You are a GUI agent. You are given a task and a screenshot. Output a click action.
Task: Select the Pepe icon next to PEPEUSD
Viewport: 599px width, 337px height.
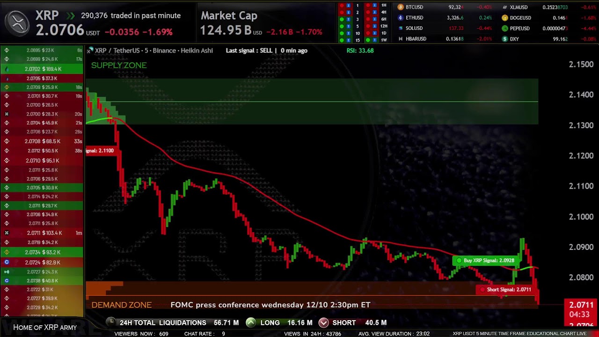tap(504, 28)
